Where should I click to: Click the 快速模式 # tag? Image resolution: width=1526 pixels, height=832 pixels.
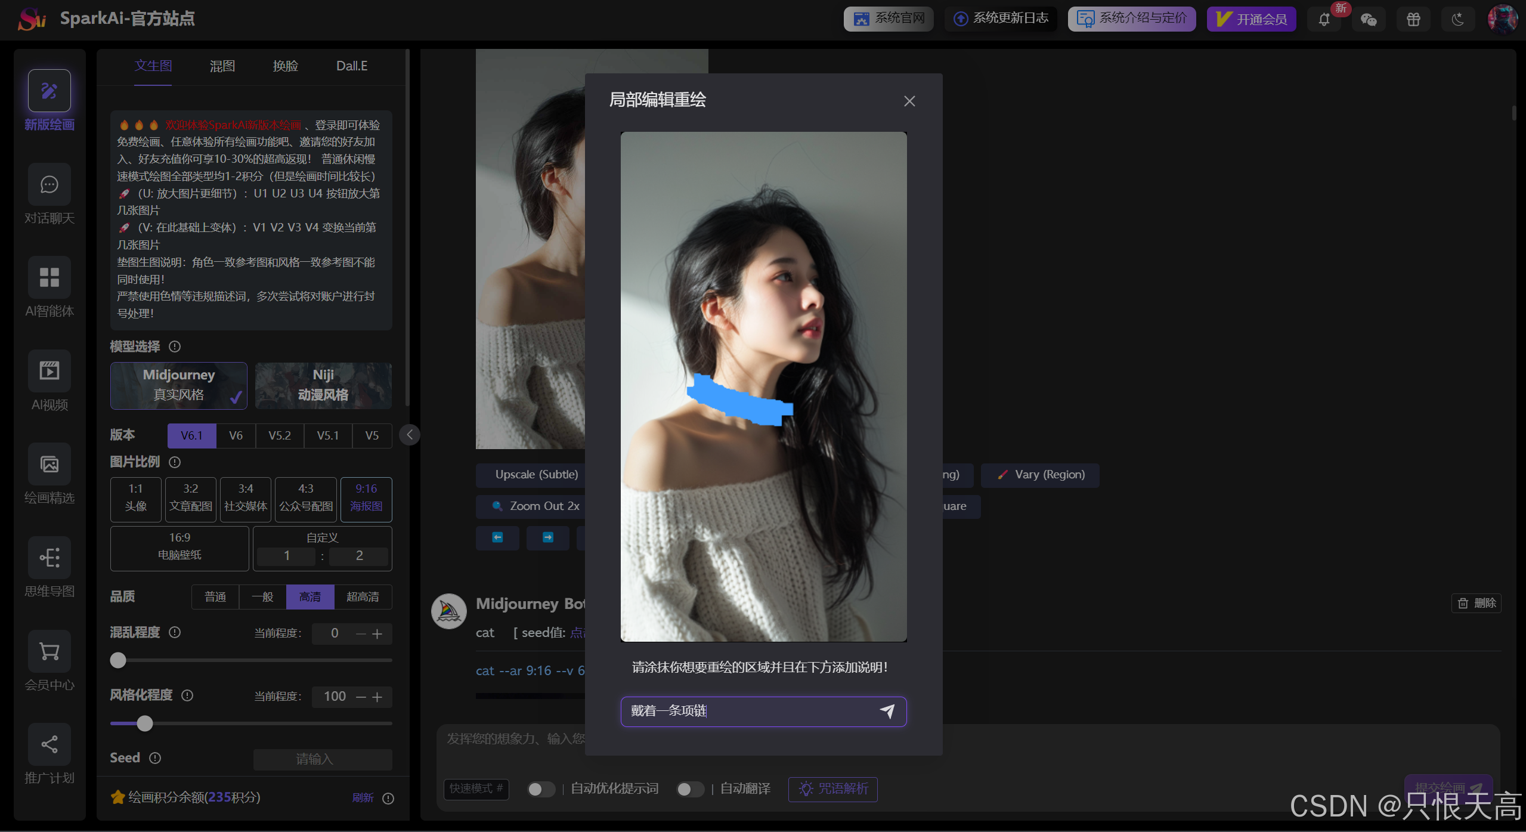(x=476, y=789)
